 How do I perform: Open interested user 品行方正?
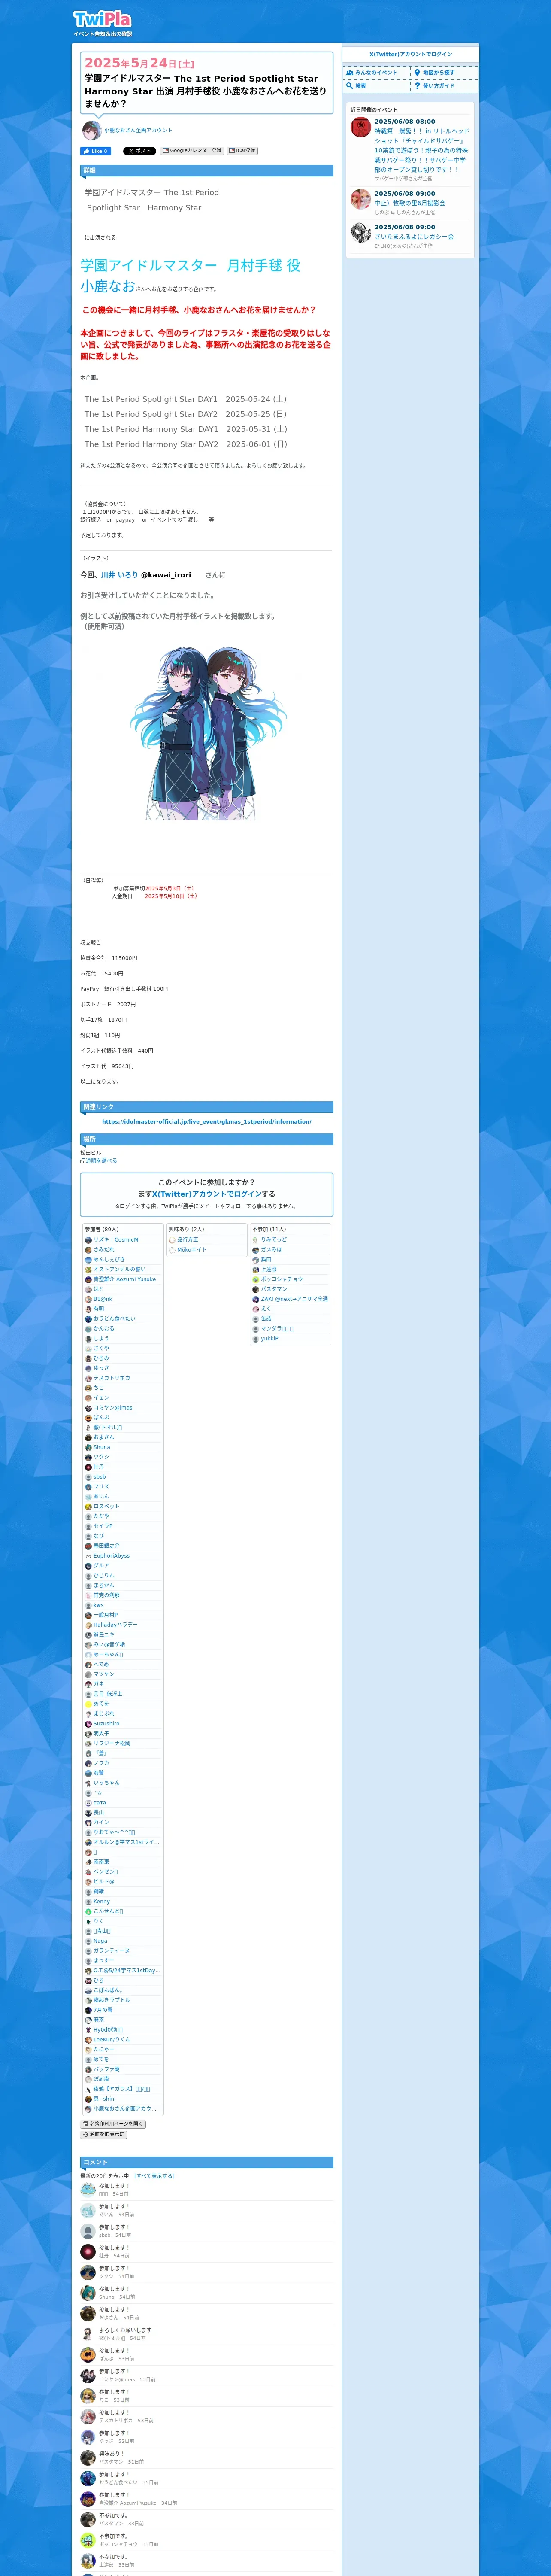pos(187,1240)
